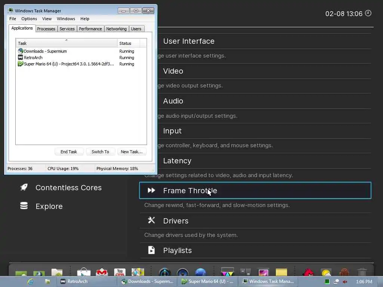Select the RetroArch task row

[x=81, y=57]
